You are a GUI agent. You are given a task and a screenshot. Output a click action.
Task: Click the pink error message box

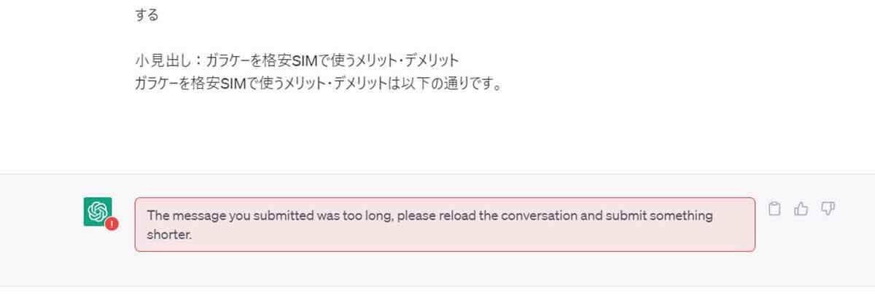[445, 224]
